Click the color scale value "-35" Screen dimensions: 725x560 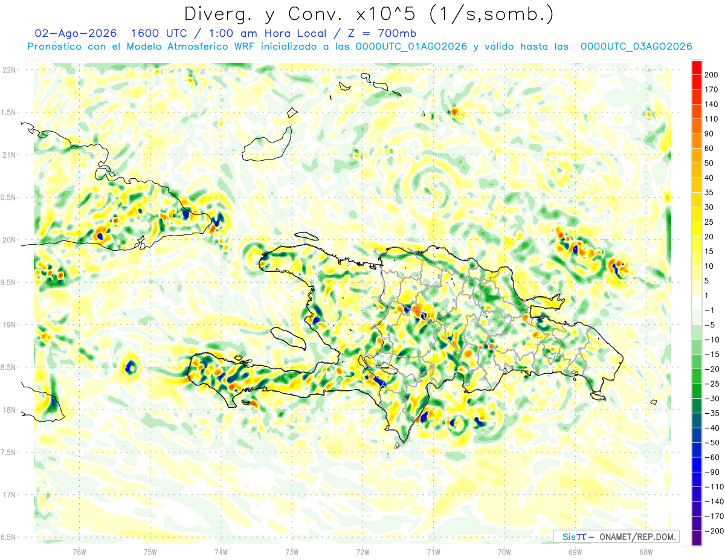click(712, 413)
